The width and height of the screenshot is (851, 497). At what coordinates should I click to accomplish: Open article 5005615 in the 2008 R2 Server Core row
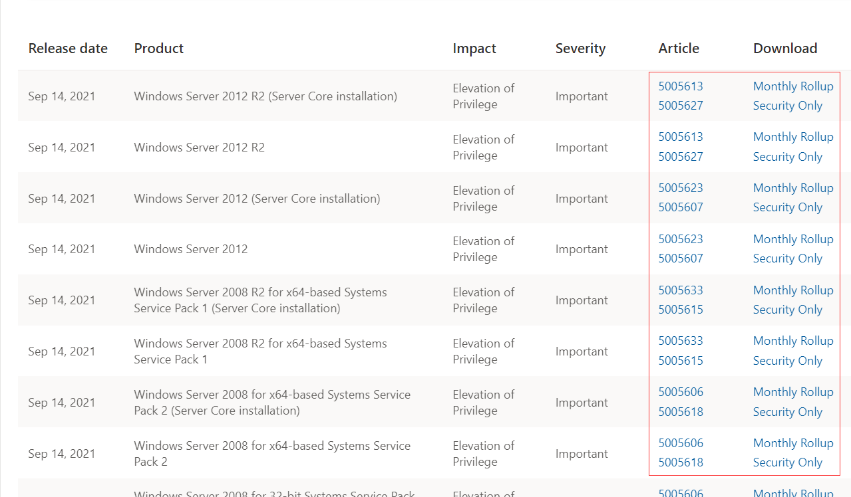[681, 310]
